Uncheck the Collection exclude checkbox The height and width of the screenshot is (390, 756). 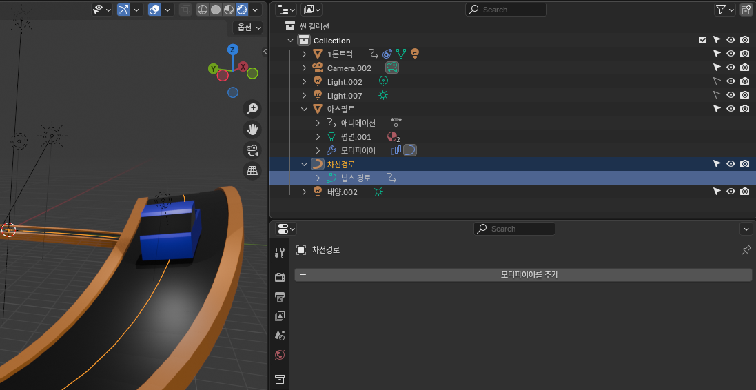click(x=703, y=40)
